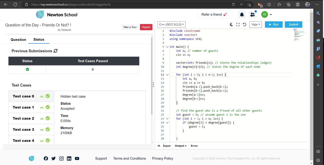Click the red Report button
The image size is (324, 165).
[146, 27]
